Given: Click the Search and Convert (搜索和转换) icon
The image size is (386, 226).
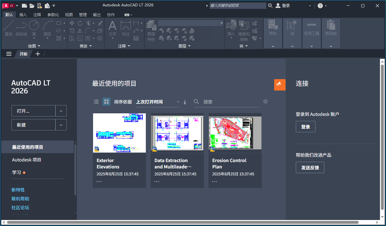Looking at the screenshot, I should [x=244, y=25].
